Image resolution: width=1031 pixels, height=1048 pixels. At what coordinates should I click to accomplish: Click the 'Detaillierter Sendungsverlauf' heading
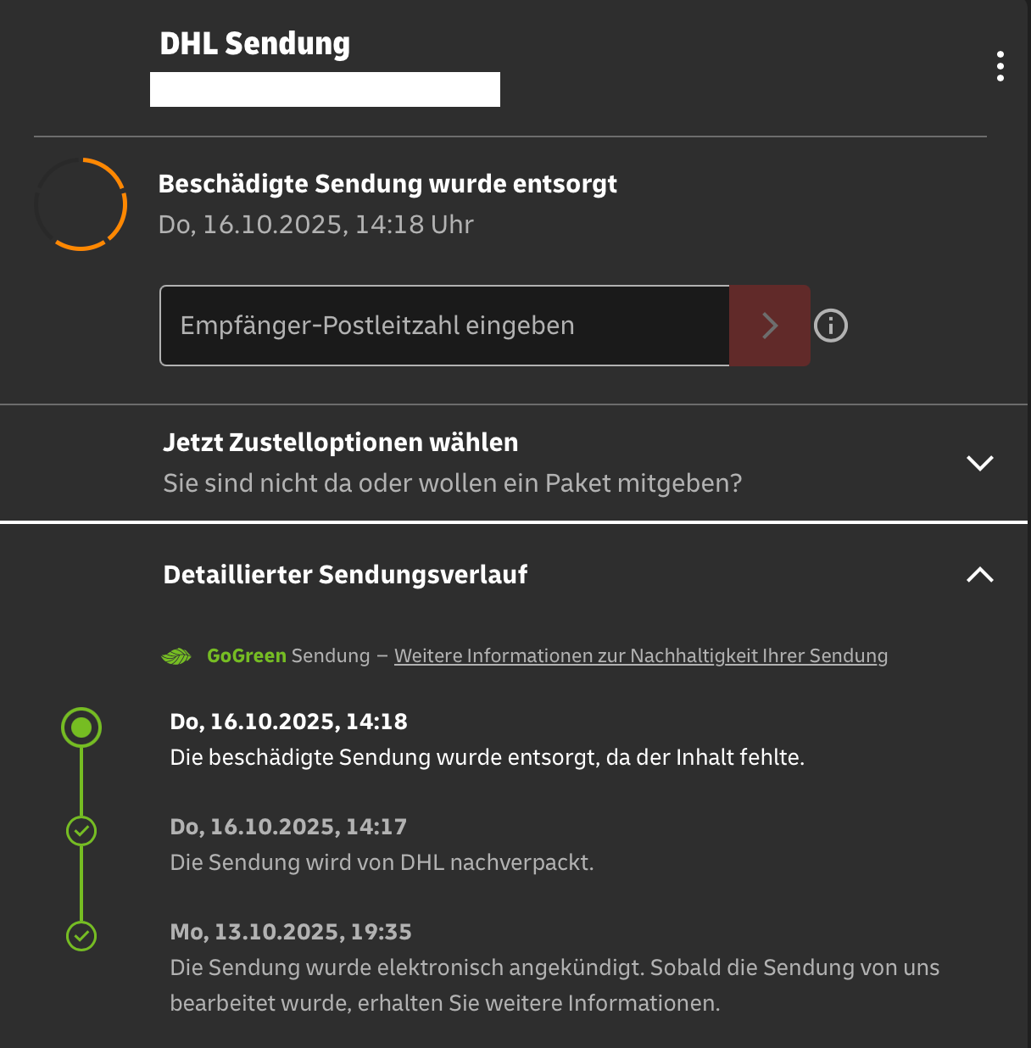point(345,575)
